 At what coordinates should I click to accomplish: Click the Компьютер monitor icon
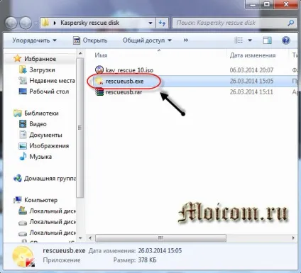click(18, 200)
